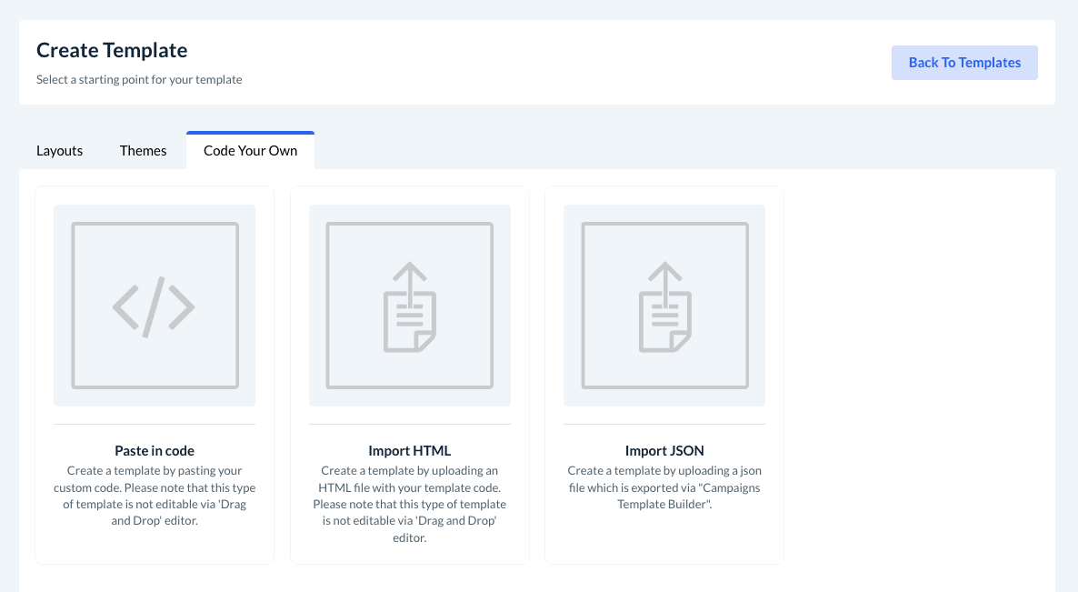Choose the Import JSON title
1078x592 pixels.
664,450
